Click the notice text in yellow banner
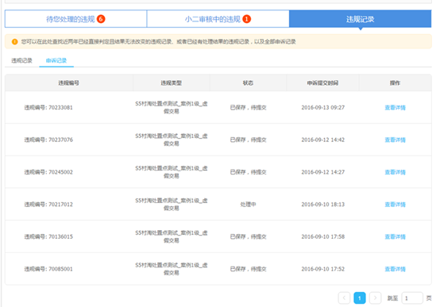This screenshot has width=440, height=307. point(158,41)
